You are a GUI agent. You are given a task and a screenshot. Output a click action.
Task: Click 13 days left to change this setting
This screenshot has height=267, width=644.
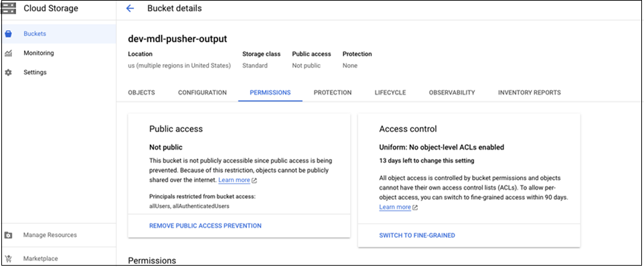tap(426, 160)
